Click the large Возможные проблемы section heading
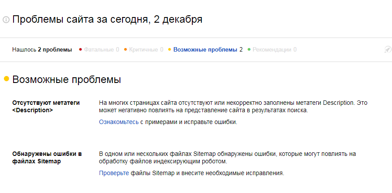 pyautogui.click(x=66, y=80)
